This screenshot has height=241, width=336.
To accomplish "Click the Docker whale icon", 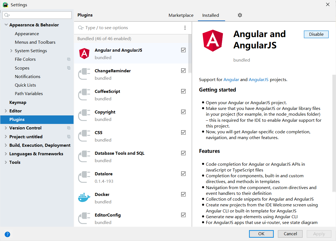I will (x=84, y=197).
